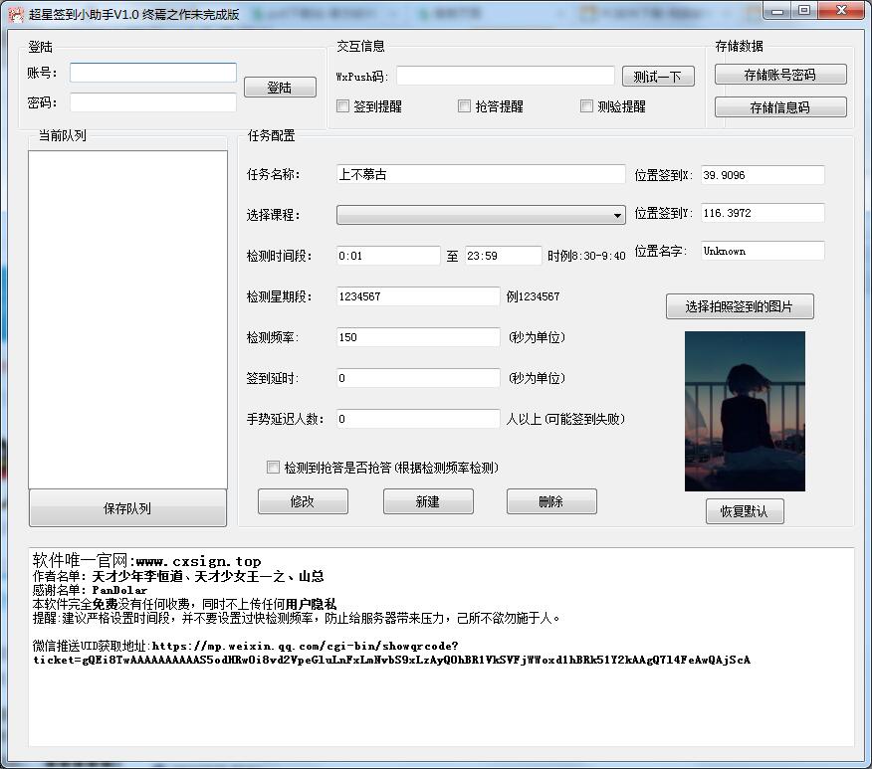Click 恢复默认 to restore defaults
Image resolution: width=872 pixels, height=769 pixels.
tap(745, 510)
